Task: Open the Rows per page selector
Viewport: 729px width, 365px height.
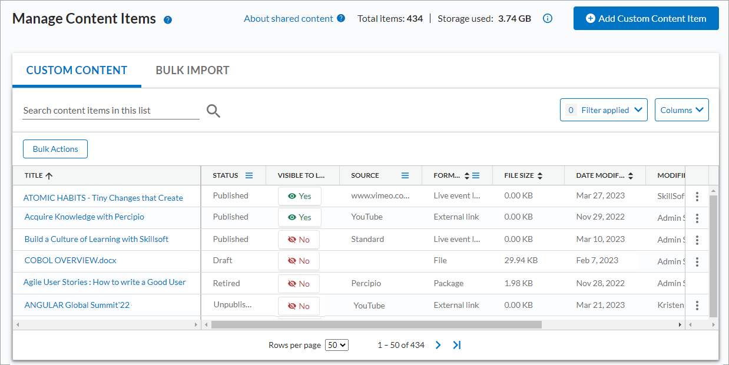Action: tap(336, 345)
